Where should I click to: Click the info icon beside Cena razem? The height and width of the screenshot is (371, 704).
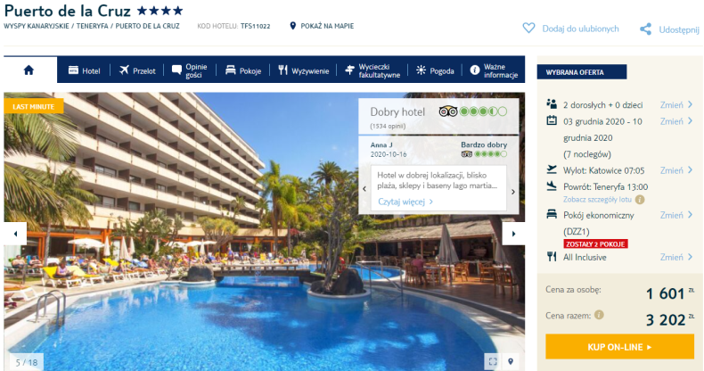click(599, 315)
